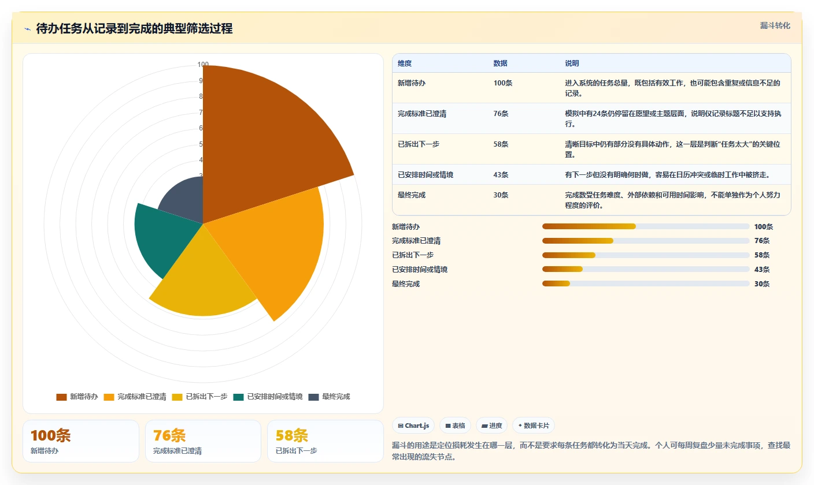The width and height of the screenshot is (814, 485).
Task: Click the 数据 column header
Action: [x=501, y=64]
